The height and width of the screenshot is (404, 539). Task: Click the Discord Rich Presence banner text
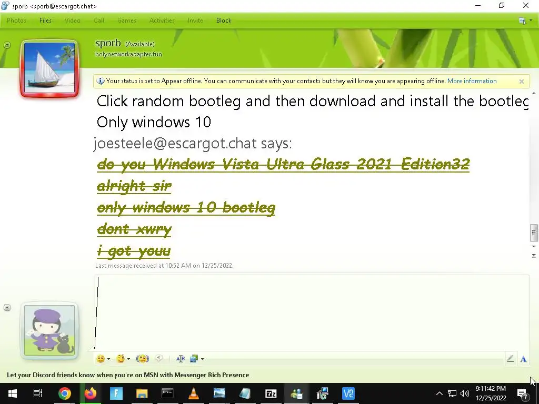click(128, 375)
